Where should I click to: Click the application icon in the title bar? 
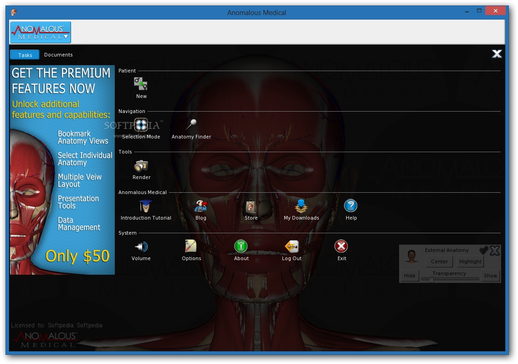[14, 13]
